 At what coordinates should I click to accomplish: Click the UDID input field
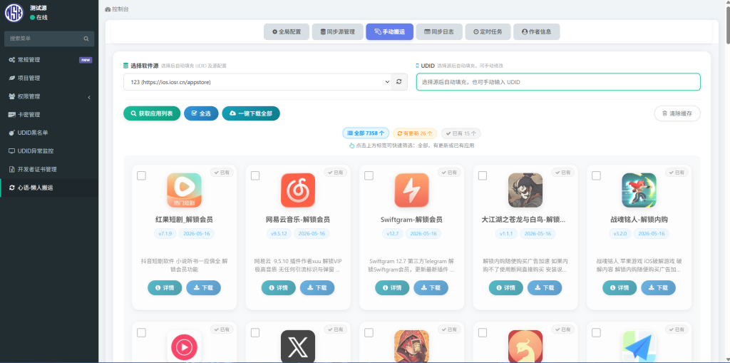558,82
